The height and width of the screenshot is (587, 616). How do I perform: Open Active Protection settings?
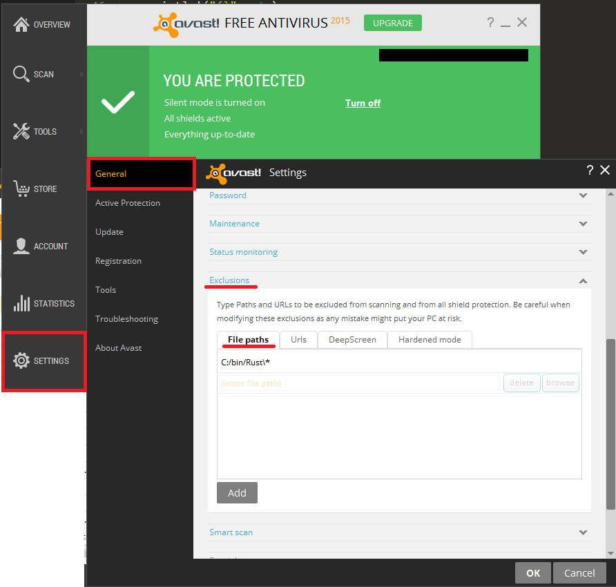pyautogui.click(x=128, y=203)
